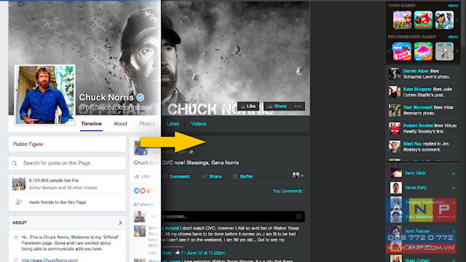This screenshot has height=262, width=466.
Task: Click the heart Love reaction icon
Action: 143,191
